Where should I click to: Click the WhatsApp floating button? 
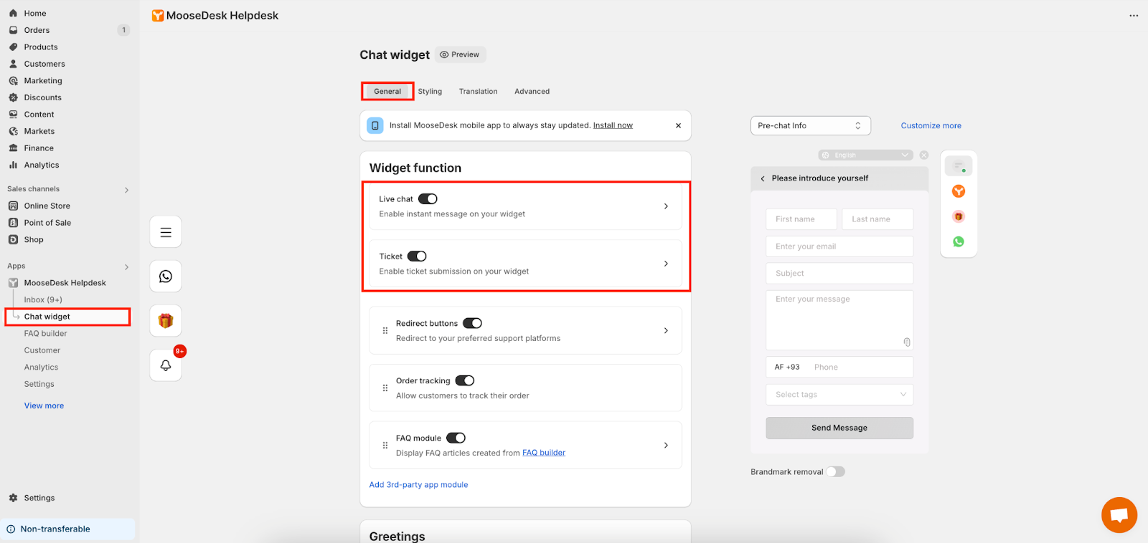point(166,277)
